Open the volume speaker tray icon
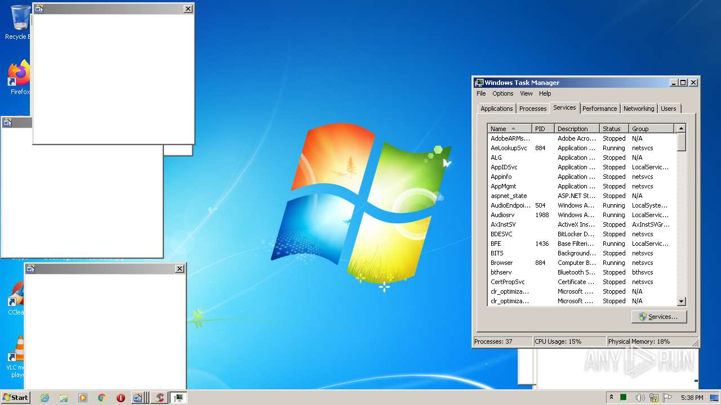721x405 pixels. (x=640, y=397)
